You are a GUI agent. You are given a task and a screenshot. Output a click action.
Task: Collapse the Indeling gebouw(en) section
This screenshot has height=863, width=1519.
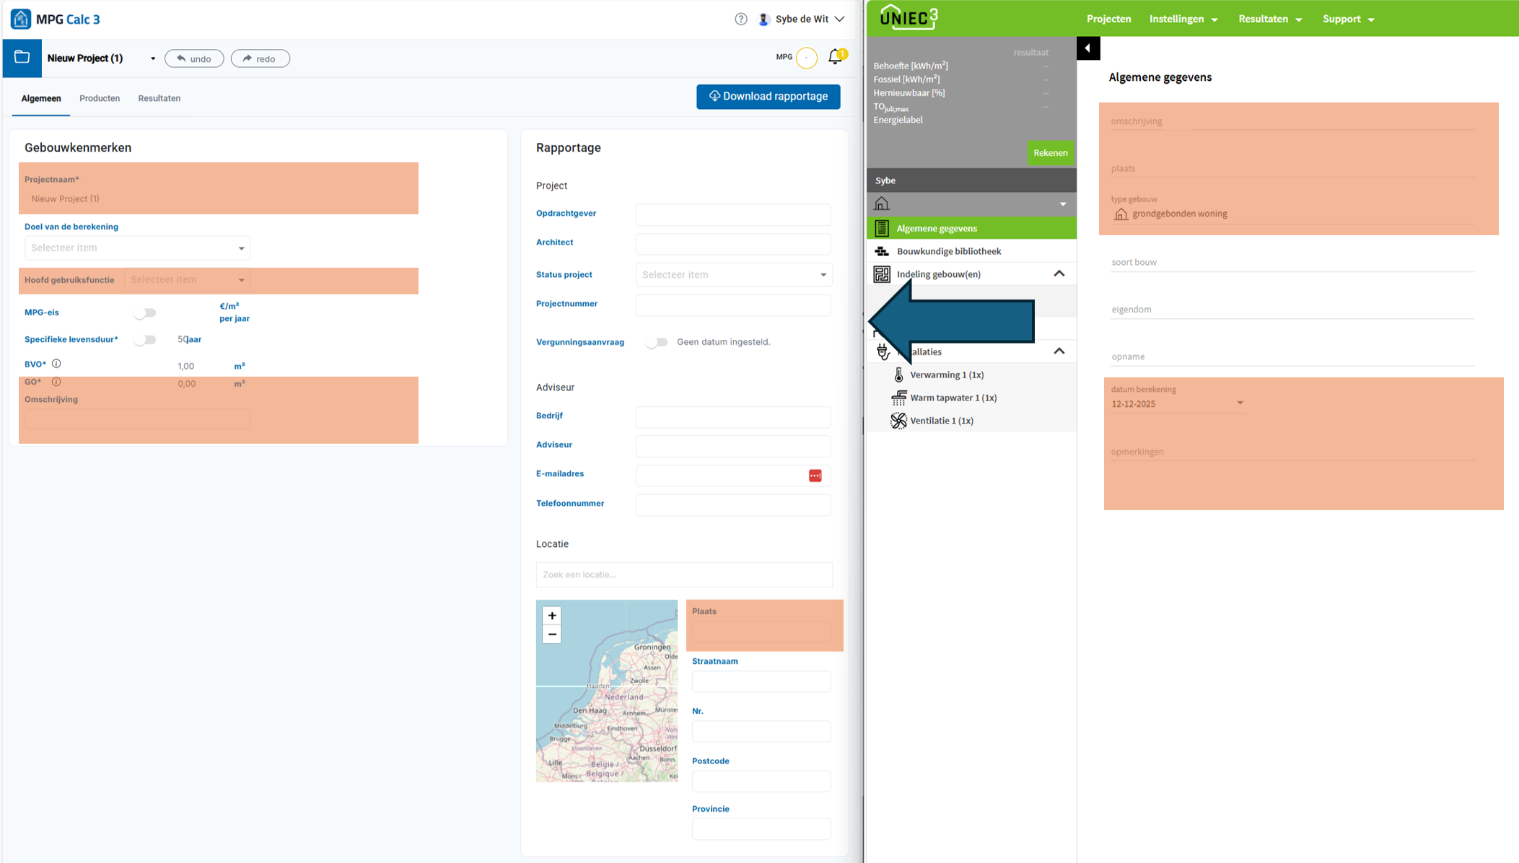(1059, 273)
